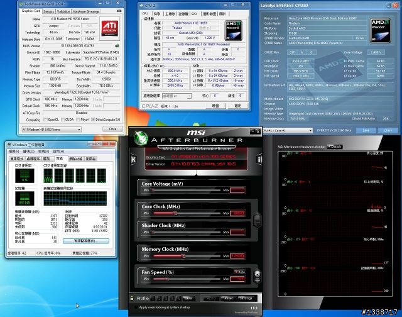
Task: Click the left bottom button in CPU-Z
Action: [x=215, y=106]
